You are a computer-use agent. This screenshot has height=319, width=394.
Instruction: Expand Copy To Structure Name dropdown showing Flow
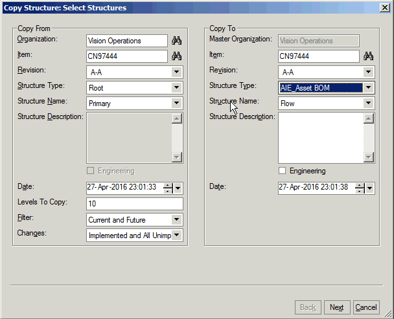368,103
